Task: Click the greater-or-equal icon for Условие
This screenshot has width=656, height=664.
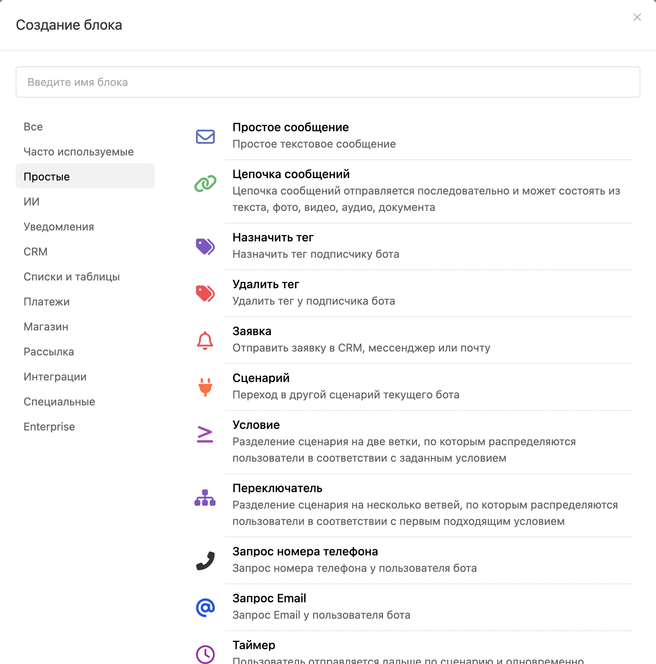Action: point(205,434)
